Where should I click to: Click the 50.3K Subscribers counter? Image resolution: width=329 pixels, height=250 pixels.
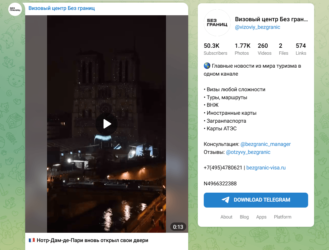(215, 49)
